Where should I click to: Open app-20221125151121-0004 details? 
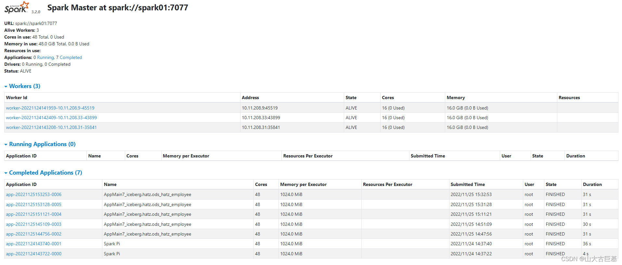pos(33,214)
